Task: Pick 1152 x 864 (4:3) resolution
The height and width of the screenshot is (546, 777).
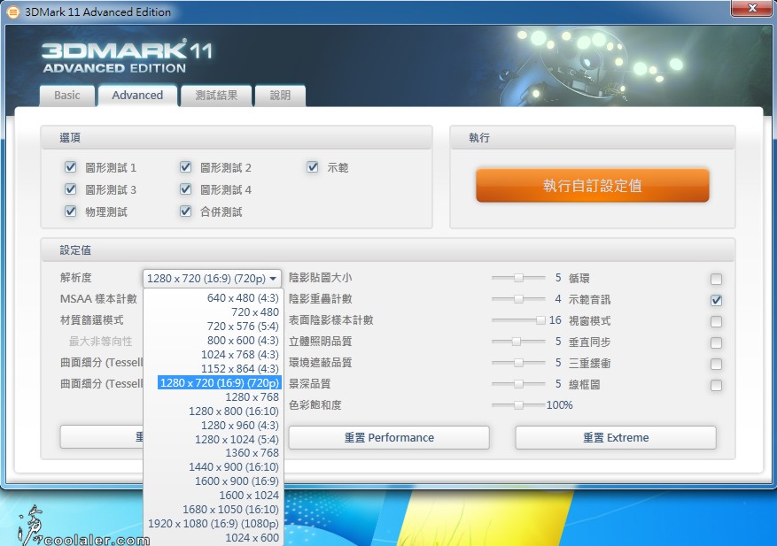Action: (x=240, y=369)
